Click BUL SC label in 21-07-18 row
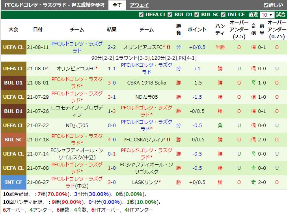Screen dimensions: 287x214 click(13, 139)
